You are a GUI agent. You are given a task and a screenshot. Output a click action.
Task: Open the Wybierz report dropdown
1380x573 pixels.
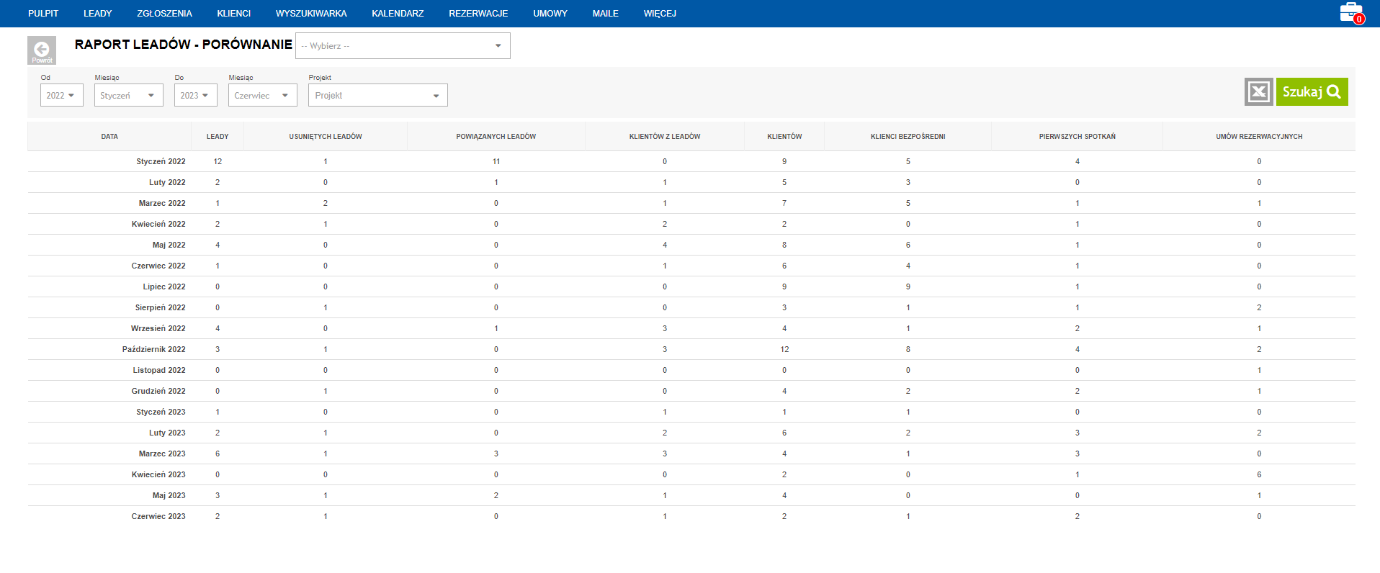tap(403, 46)
